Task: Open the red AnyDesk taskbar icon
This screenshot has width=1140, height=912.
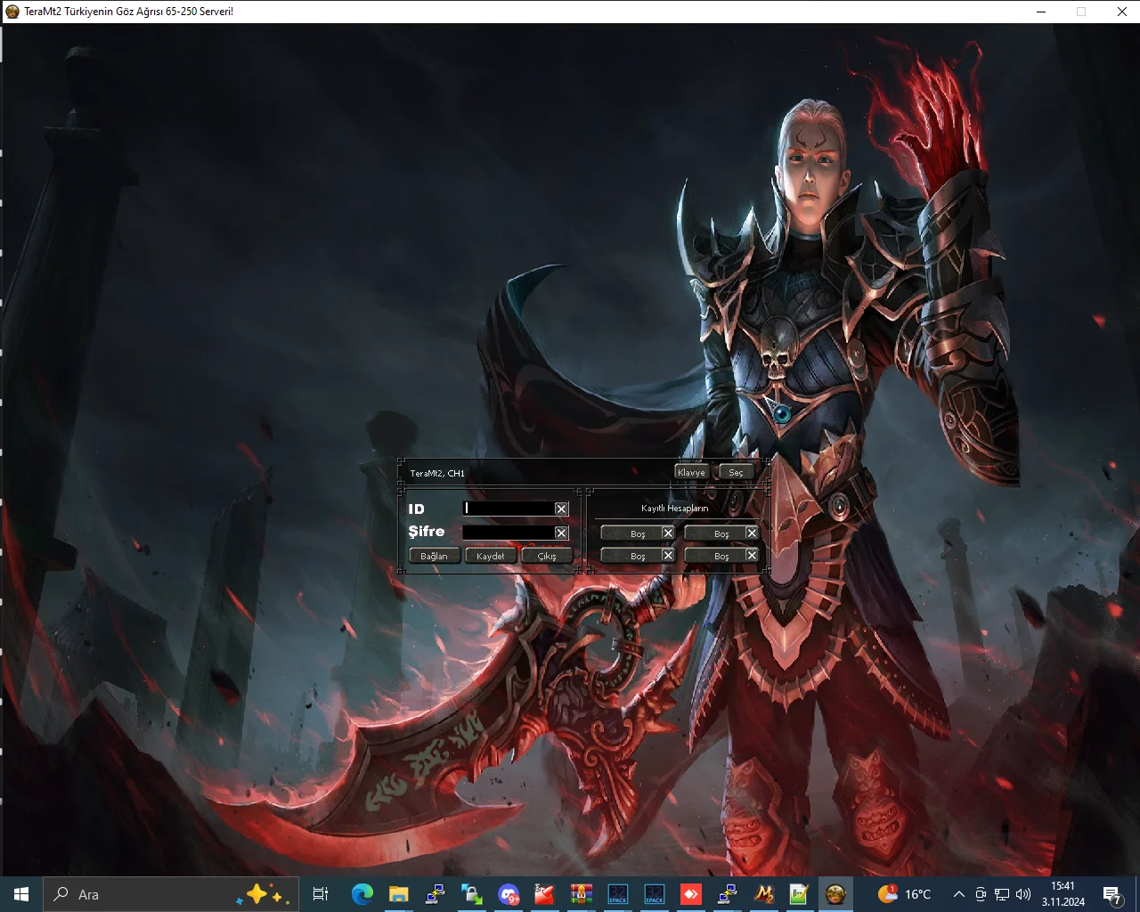Action: (690, 894)
